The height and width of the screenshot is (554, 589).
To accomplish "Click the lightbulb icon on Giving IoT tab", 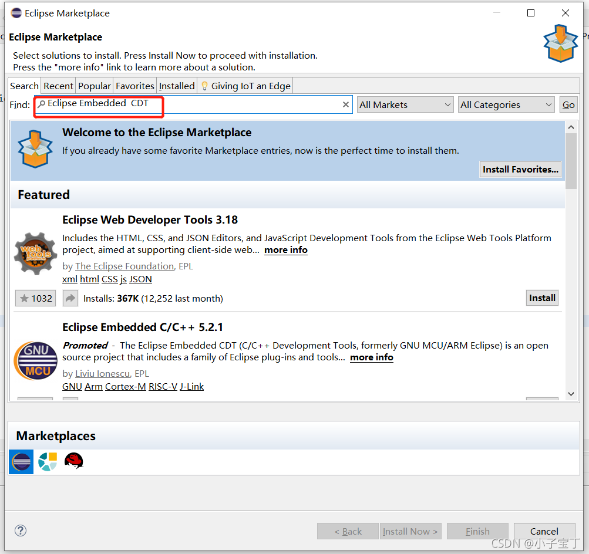I will [204, 86].
